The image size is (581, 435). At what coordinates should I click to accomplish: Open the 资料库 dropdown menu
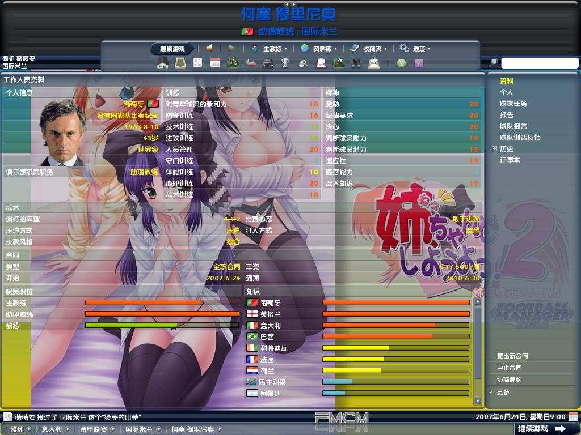pos(325,49)
